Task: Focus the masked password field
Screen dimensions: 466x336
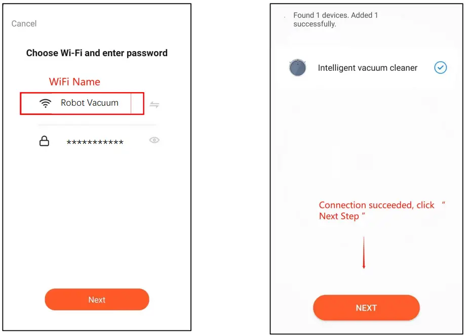Action: tap(95, 143)
